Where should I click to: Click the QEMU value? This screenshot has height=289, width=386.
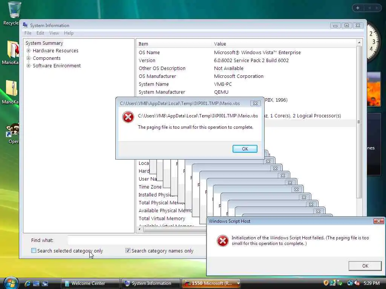click(x=221, y=92)
